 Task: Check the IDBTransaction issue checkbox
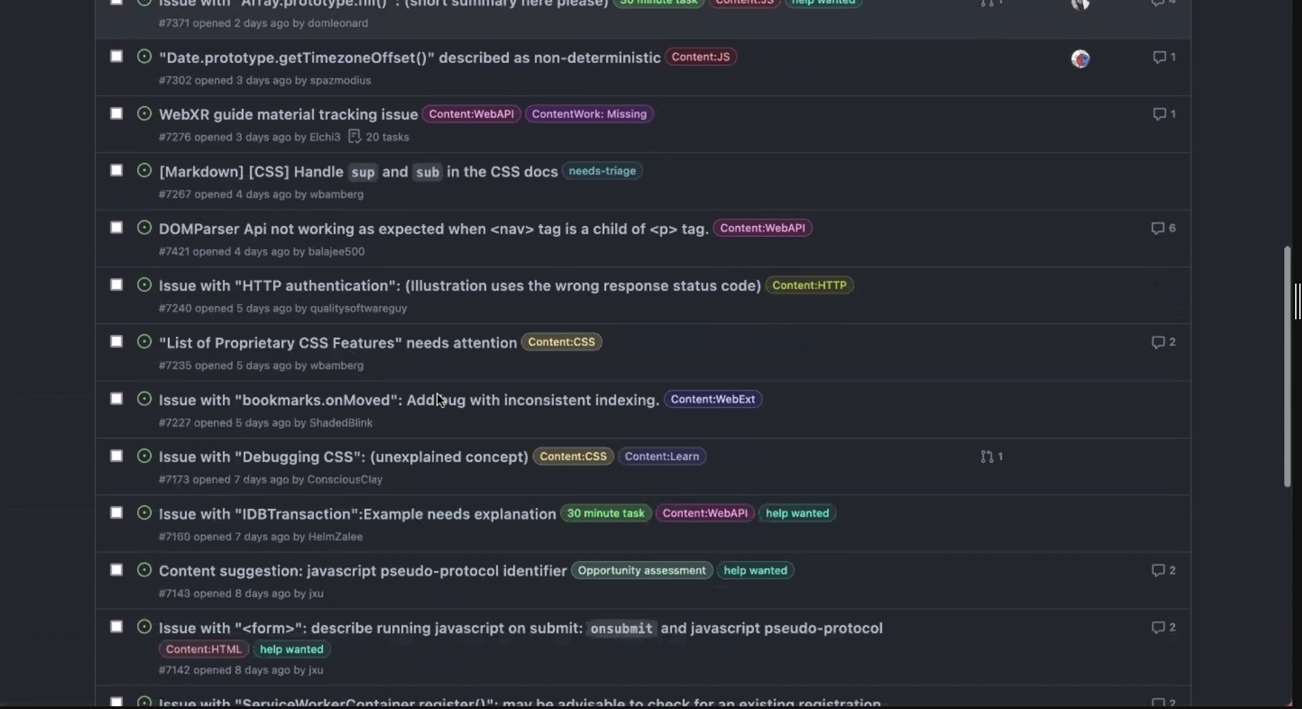pyautogui.click(x=117, y=512)
